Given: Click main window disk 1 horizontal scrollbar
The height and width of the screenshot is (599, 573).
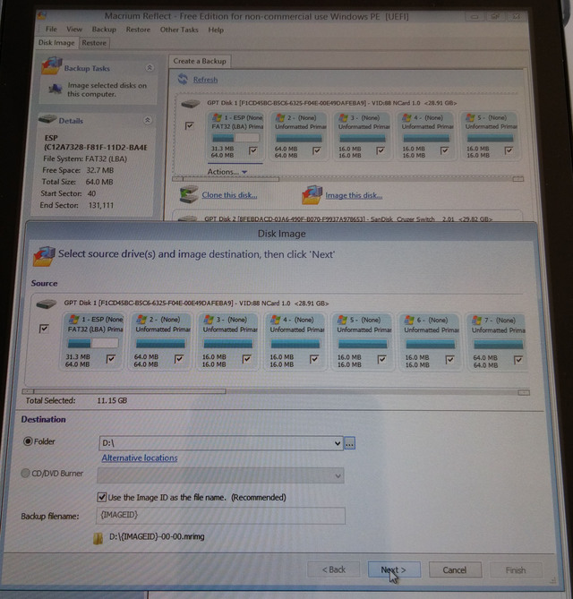Looking at the screenshot, I should point(347,178).
